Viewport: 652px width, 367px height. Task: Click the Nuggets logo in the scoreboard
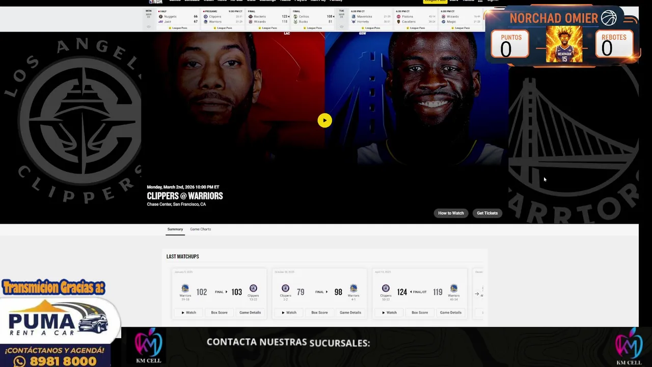click(x=161, y=17)
